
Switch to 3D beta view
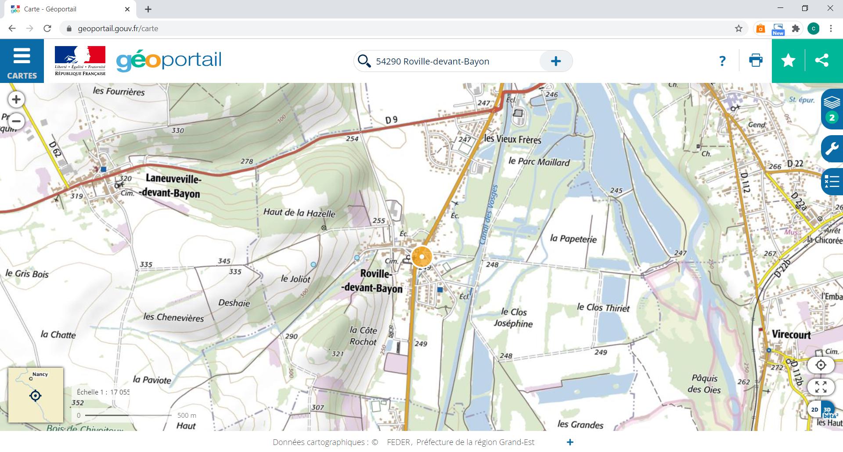point(828,410)
